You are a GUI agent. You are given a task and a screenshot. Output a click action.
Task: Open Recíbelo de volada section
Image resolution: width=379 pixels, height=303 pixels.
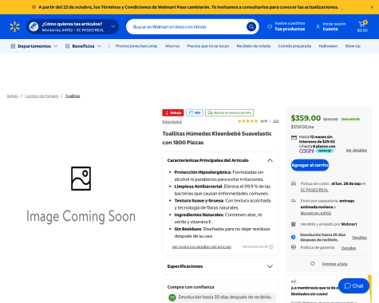[254, 46]
